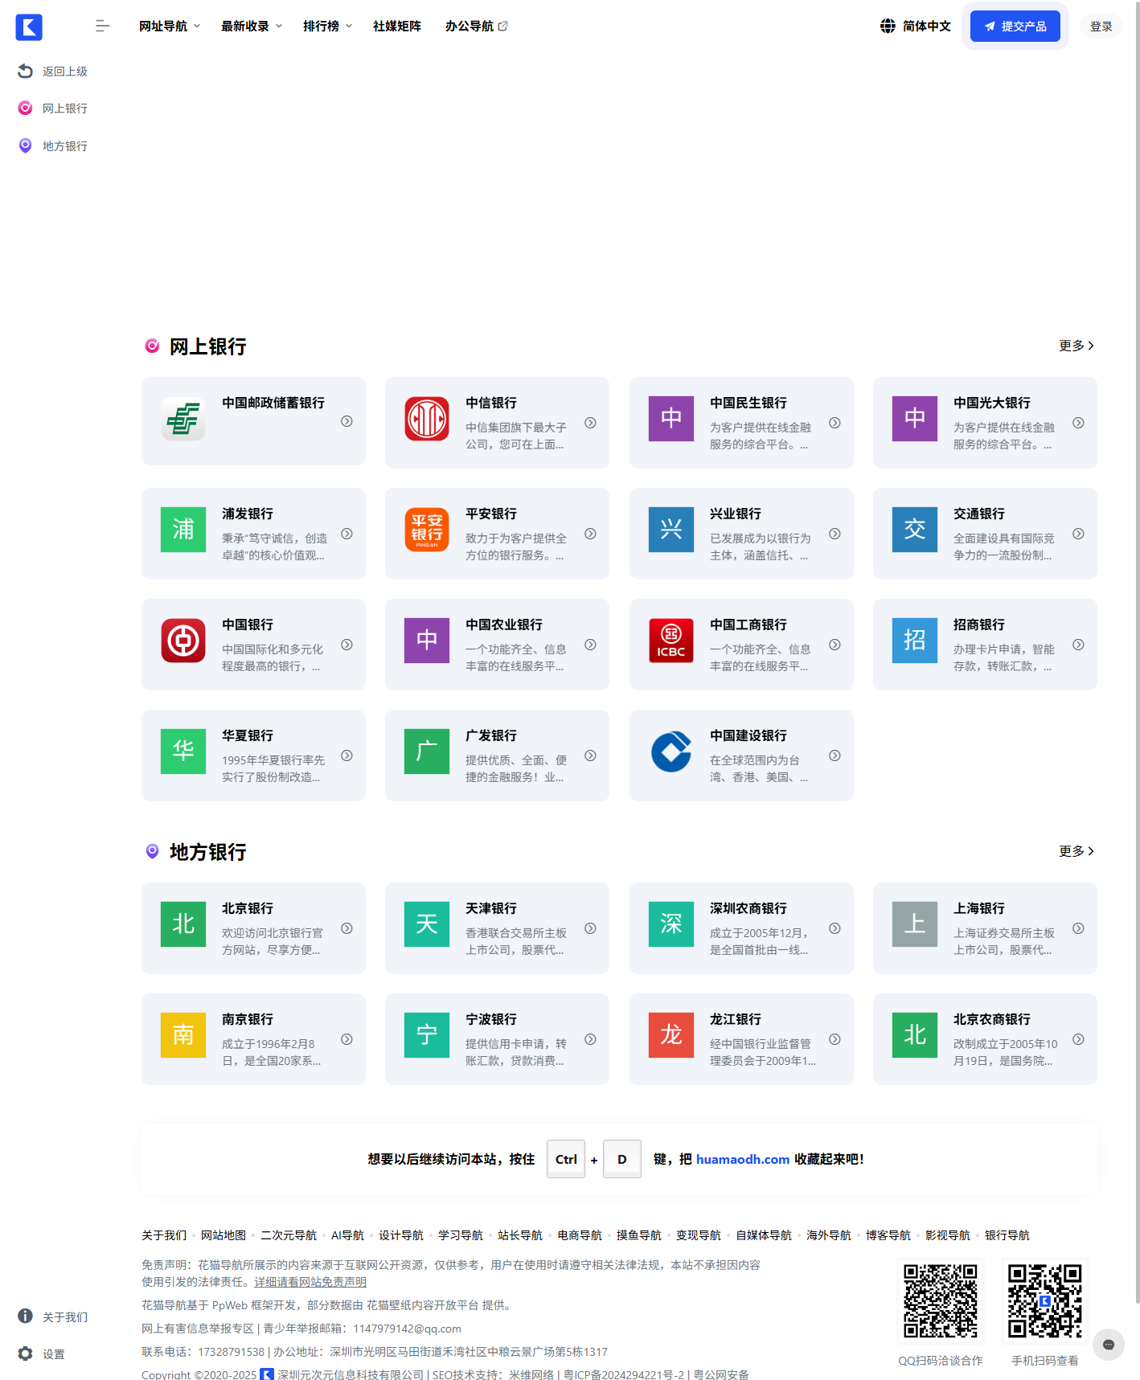Open the 网站地图 footer link
The width and height of the screenshot is (1140, 1380).
coord(223,1235)
